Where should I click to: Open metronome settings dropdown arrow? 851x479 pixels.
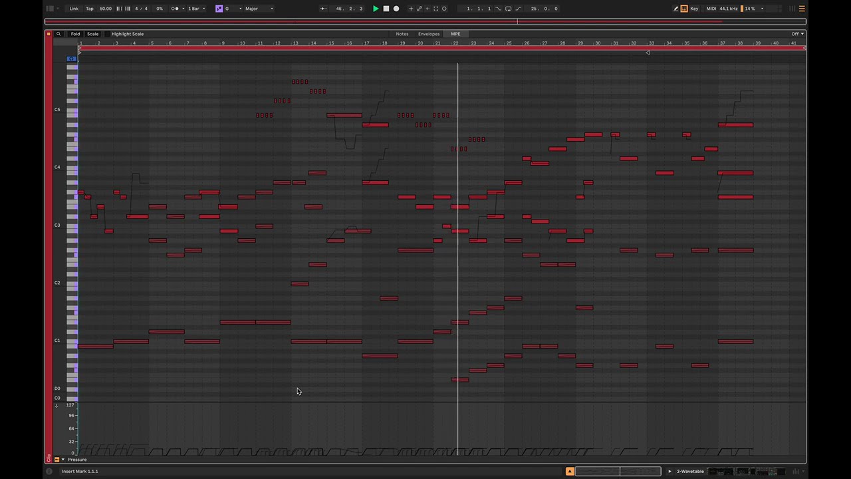(x=182, y=9)
